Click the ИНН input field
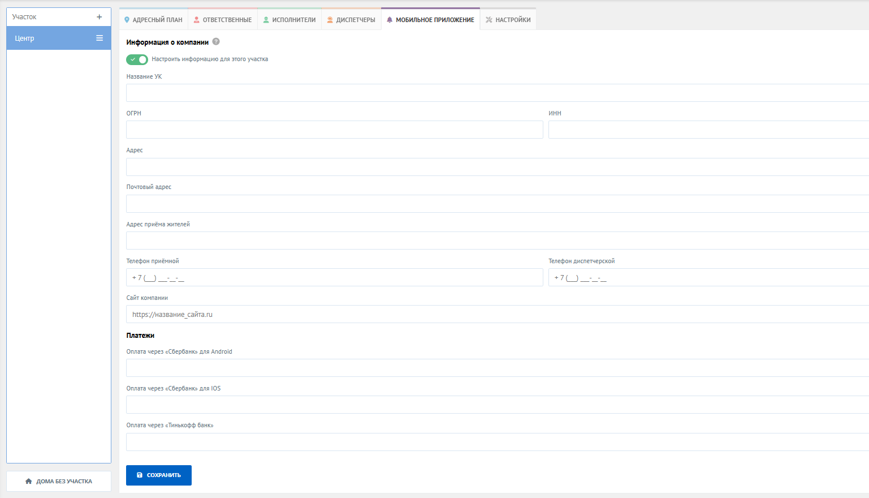Screen dimensions: 869x498 [x=708, y=130]
